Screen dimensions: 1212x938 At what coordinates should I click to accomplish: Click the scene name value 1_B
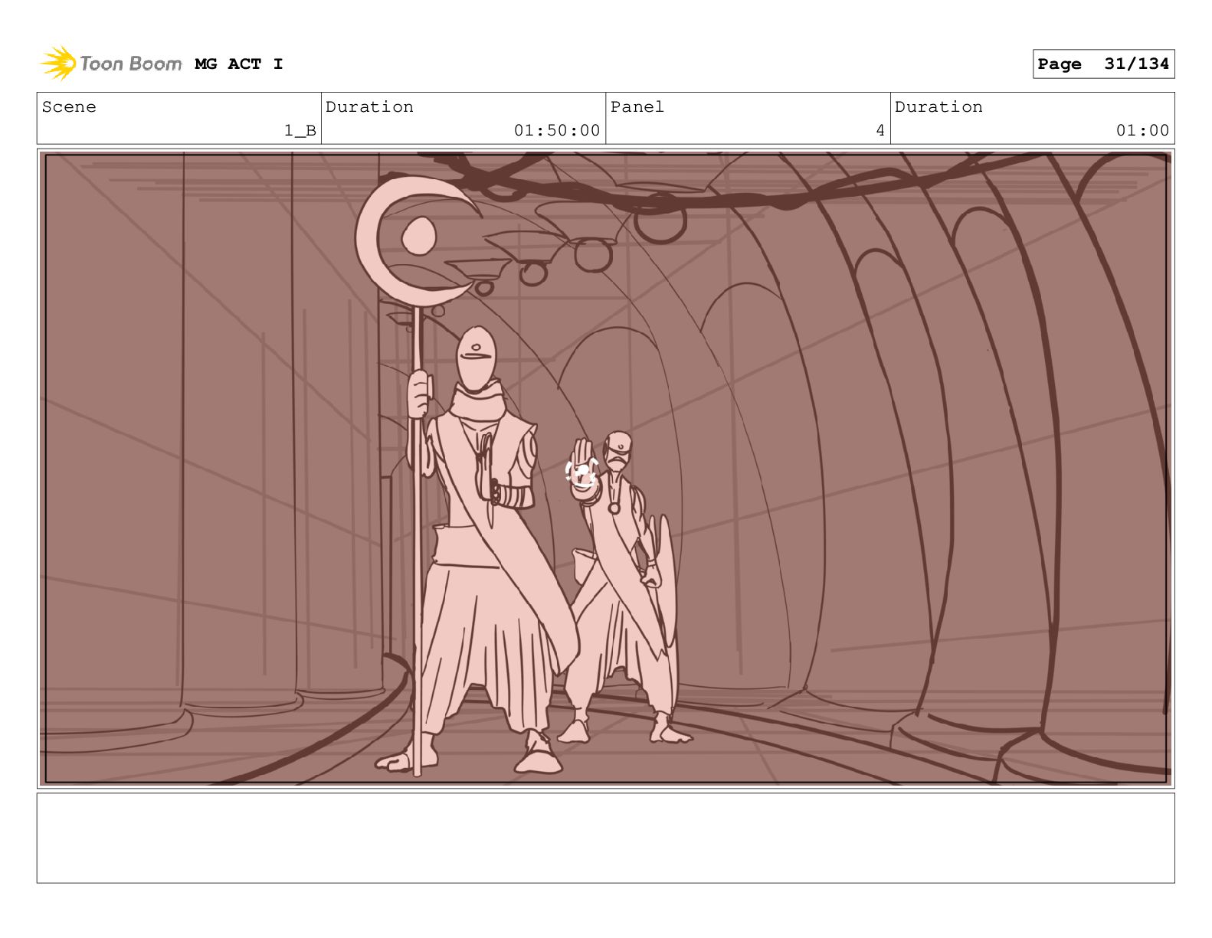(x=300, y=131)
